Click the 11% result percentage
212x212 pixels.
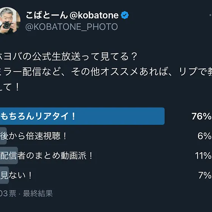coord(203,156)
